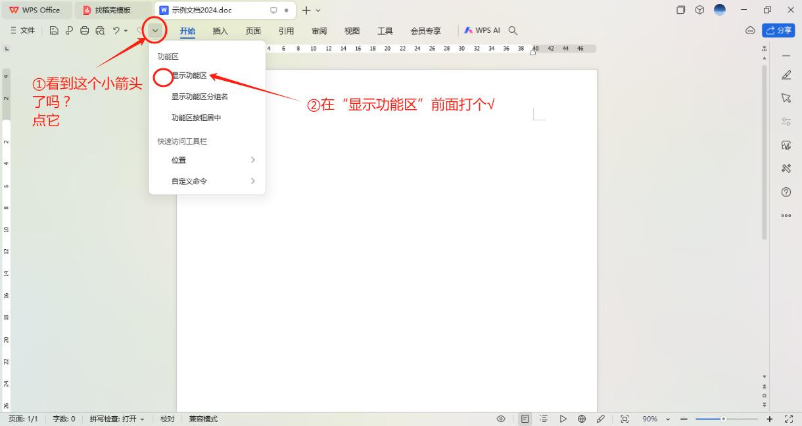This screenshot has width=802, height=426.
Task: Click 字数: 0 word count
Action: click(x=64, y=419)
